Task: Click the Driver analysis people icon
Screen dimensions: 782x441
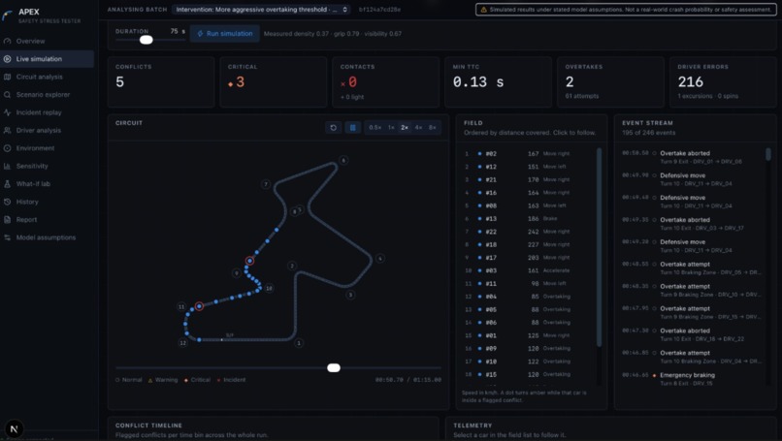Action: [x=7, y=130]
